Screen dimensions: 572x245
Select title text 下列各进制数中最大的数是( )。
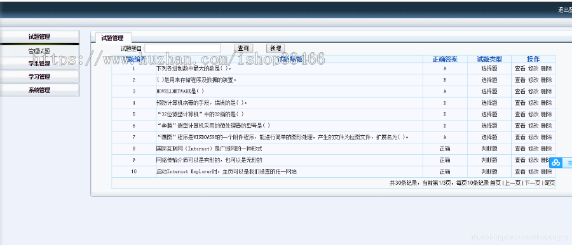click(x=194, y=68)
